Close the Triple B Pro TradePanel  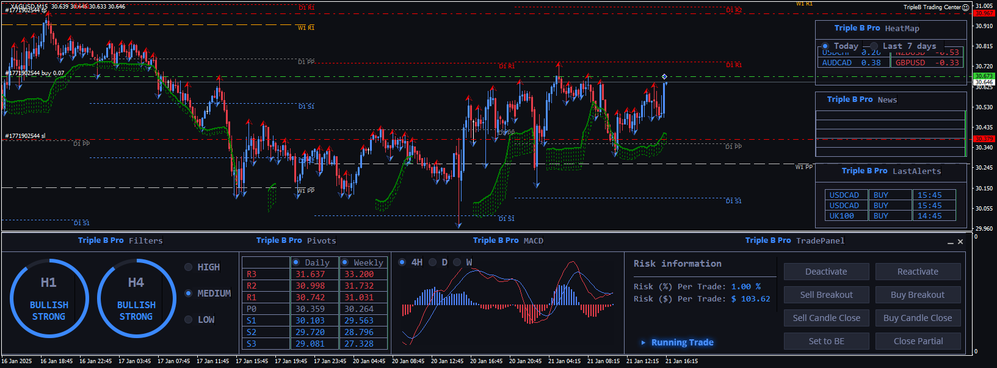[x=960, y=242]
